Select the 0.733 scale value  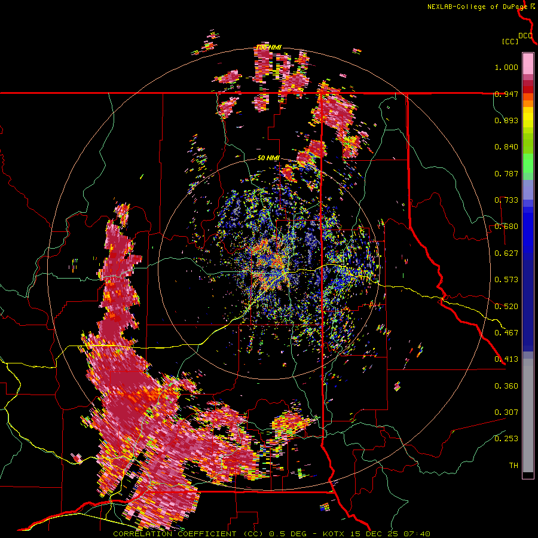pos(506,200)
